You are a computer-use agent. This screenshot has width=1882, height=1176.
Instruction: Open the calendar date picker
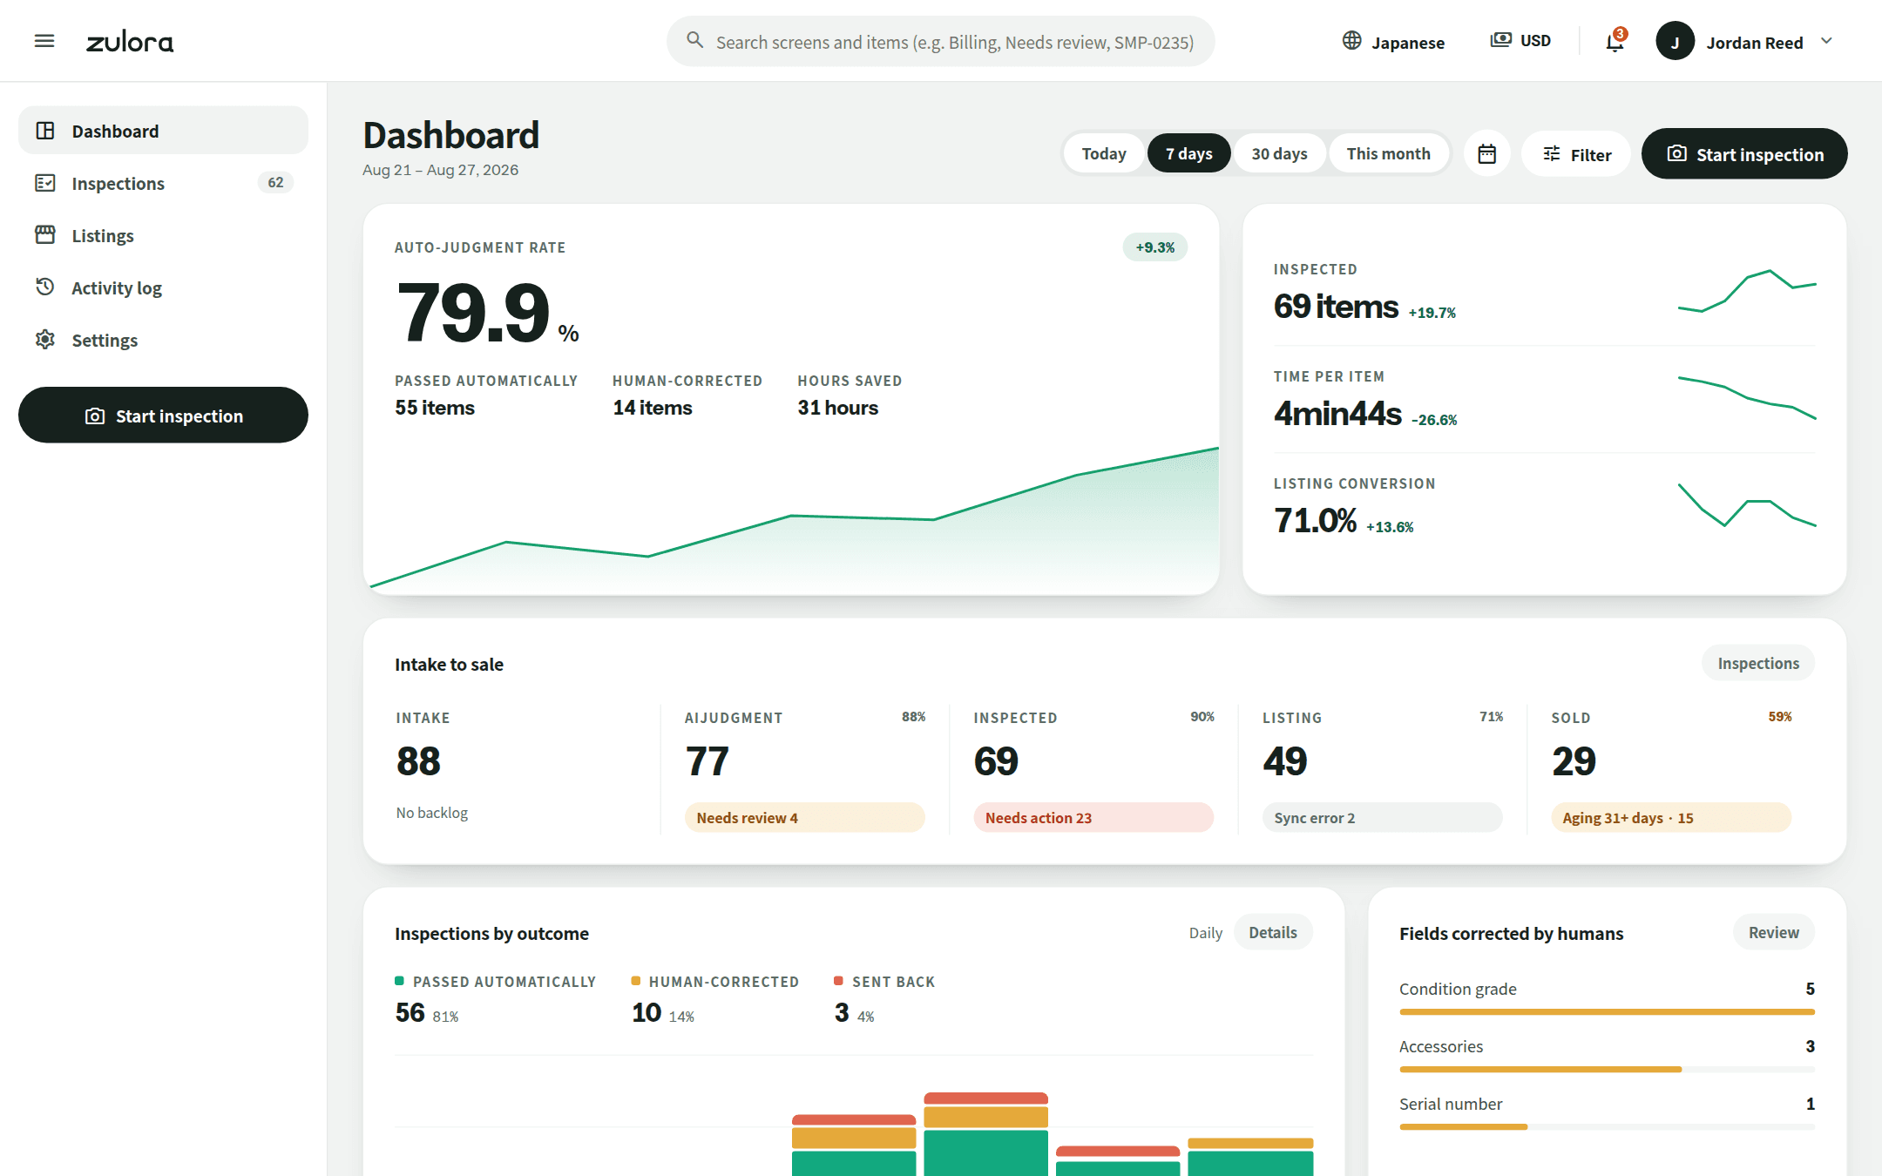1486,153
